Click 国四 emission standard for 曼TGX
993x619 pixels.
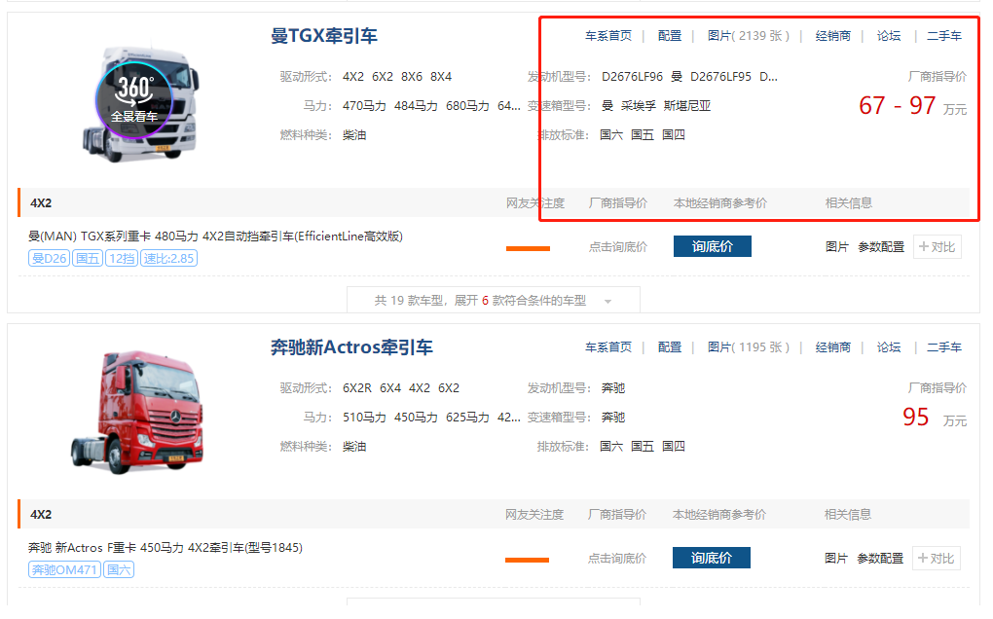pyautogui.click(x=673, y=135)
